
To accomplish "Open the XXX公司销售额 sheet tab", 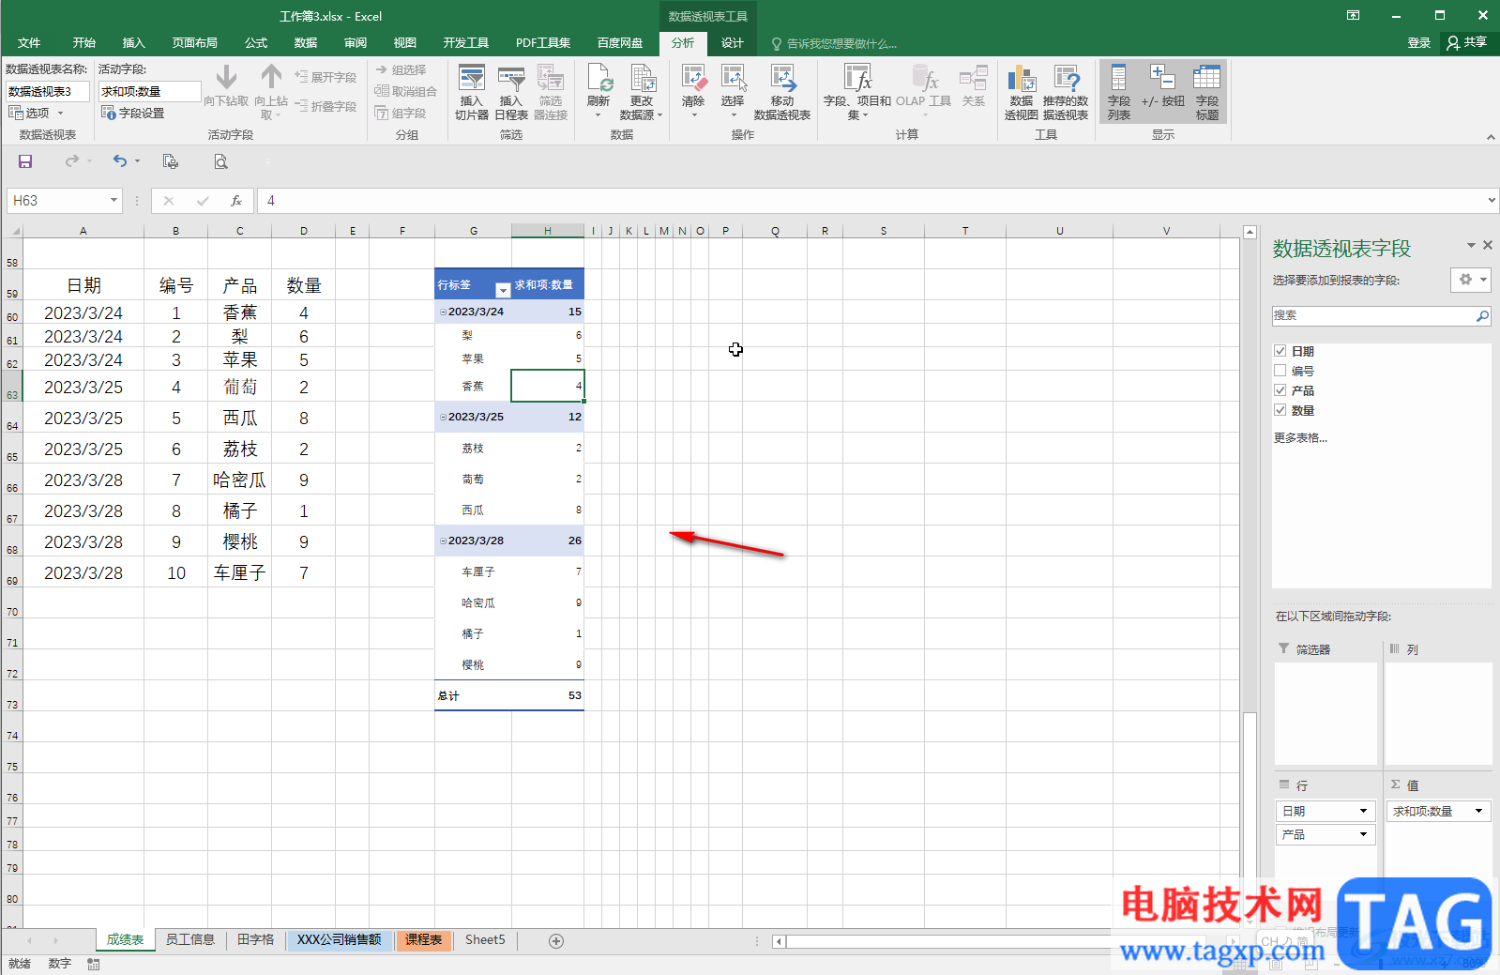I will coord(340,939).
